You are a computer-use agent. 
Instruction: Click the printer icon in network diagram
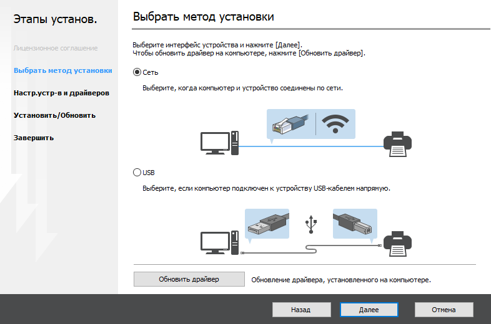pyautogui.click(x=398, y=144)
